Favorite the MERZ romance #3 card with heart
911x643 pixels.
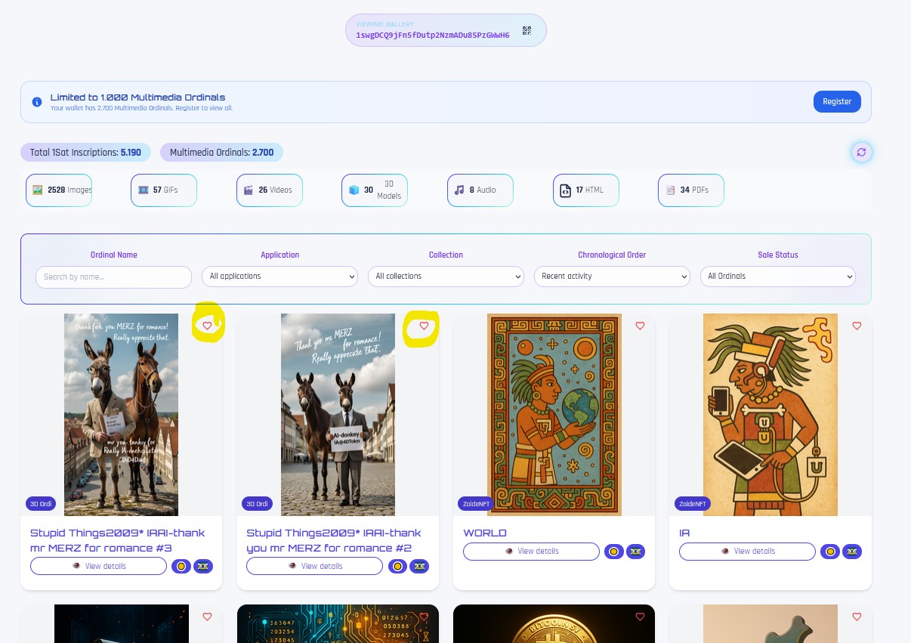coord(208,326)
